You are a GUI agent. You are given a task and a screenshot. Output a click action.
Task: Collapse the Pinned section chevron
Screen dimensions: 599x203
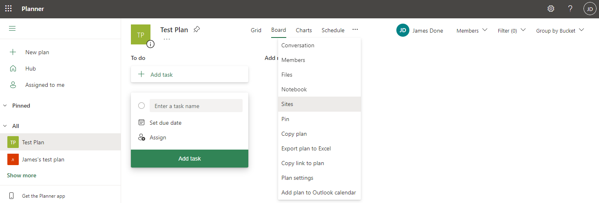pos(5,106)
